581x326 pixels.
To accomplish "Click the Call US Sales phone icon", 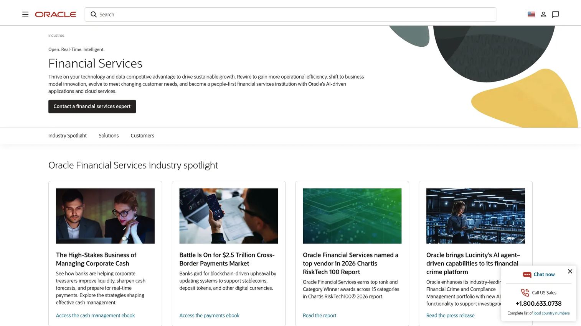I will pyautogui.click(x=525, y=293).
